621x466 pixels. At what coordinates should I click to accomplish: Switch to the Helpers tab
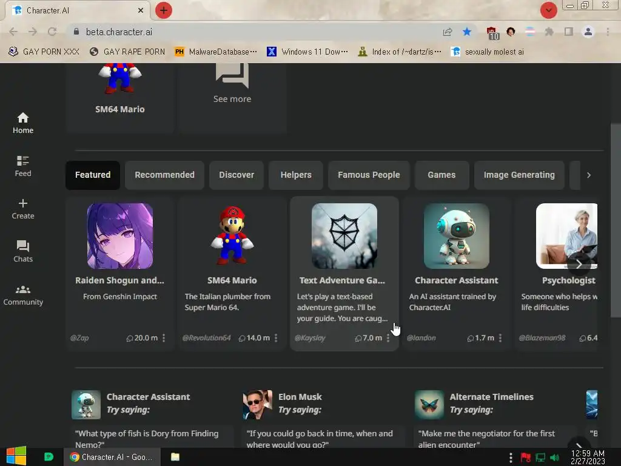296,175
